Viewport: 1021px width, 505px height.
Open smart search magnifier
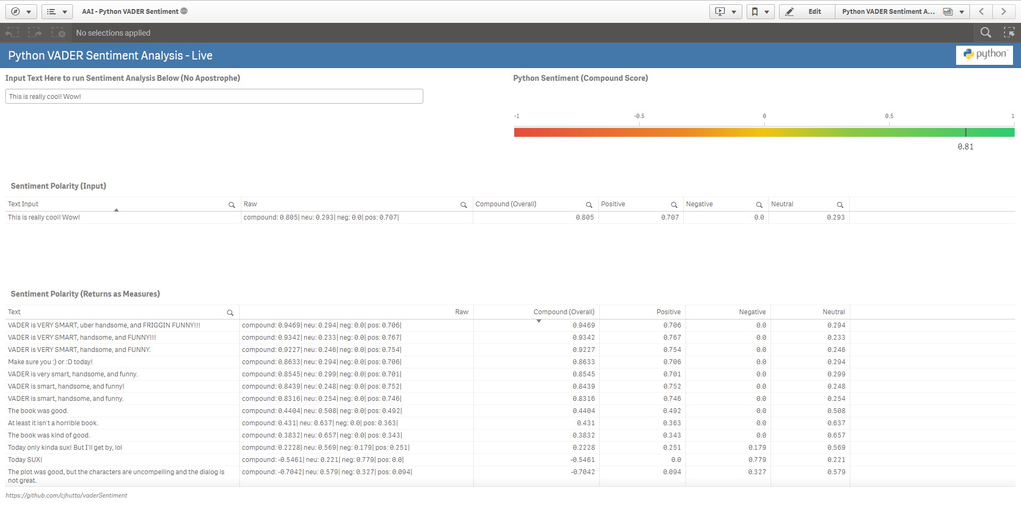[x=985, y=33]
